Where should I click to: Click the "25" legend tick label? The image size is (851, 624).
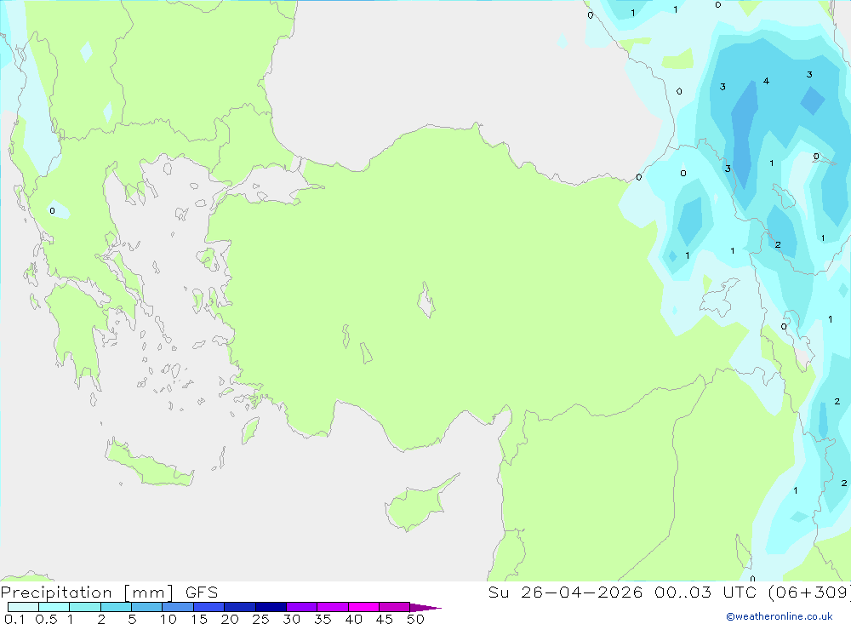coord(260,619)
